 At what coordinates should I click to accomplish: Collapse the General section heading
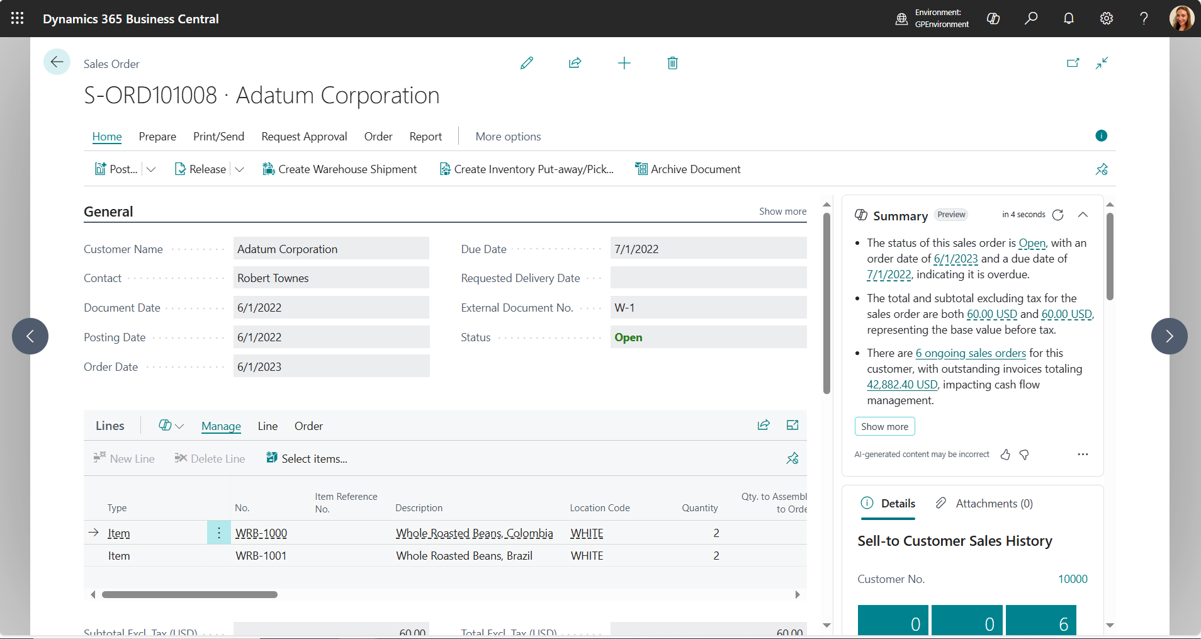(108, 212)
